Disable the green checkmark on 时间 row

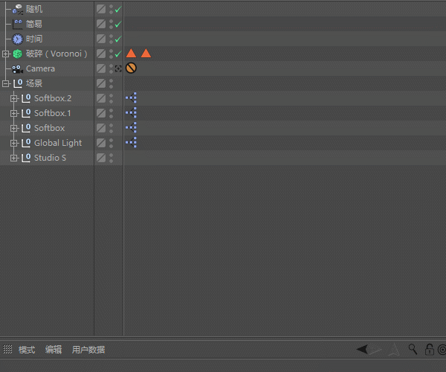[x=118, y=39]
